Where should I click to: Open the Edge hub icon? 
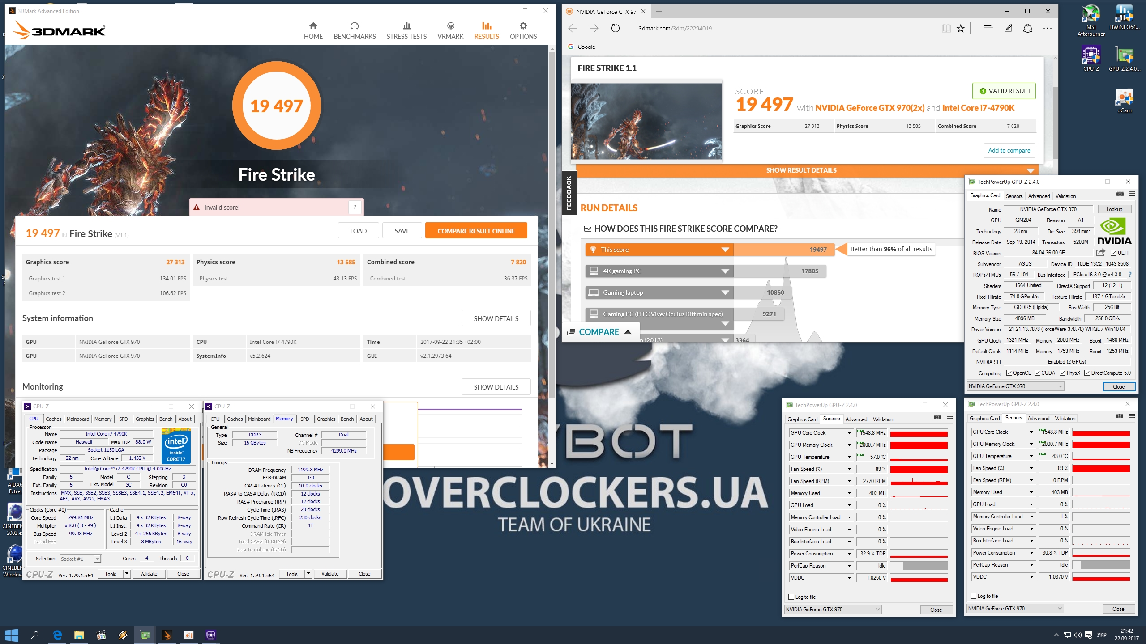[988, 28]
